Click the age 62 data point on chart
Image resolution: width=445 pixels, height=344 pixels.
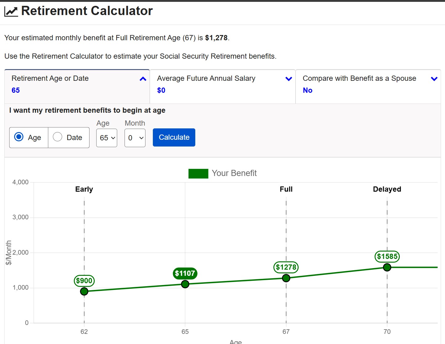(84, 291)
